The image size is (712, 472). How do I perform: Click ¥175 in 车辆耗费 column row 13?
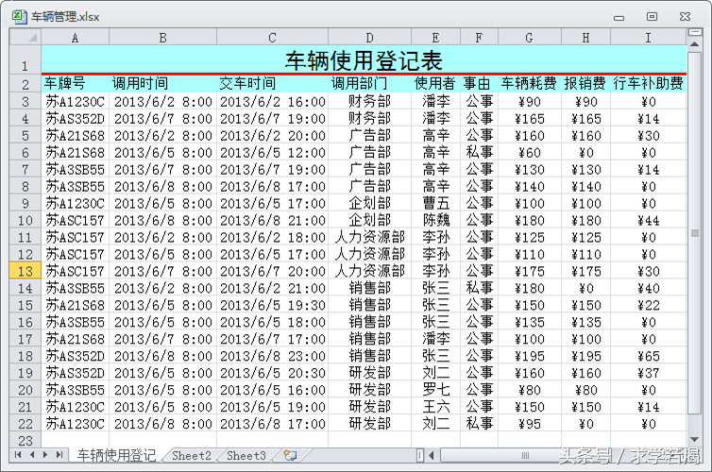[x=530, y=271]
